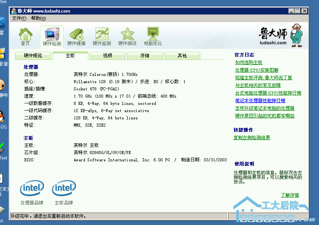319x225 pixels.
Task: Open the Test desktop icon
Action: [2, 148]
